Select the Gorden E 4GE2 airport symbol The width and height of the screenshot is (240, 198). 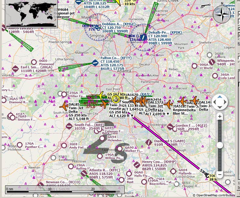170,127
